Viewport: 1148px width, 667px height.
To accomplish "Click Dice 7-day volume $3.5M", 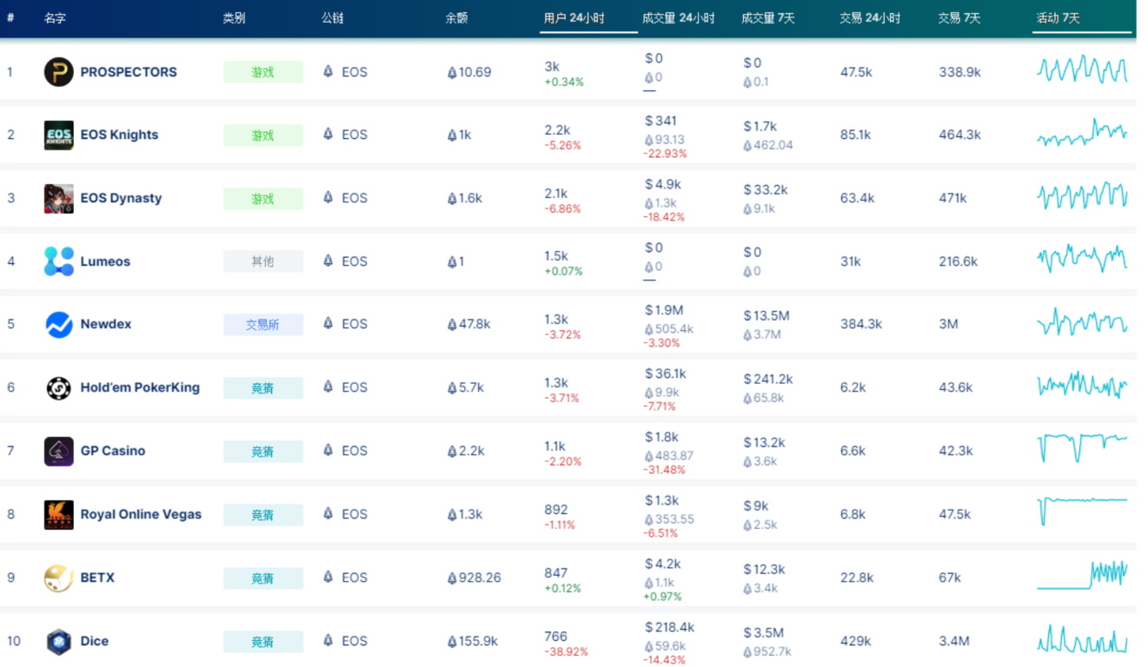I will [764, 632].
